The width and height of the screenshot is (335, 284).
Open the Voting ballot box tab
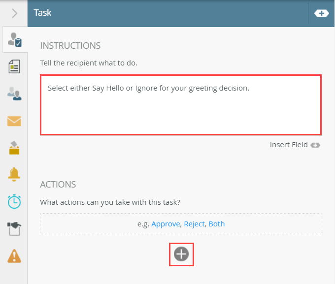14,148
